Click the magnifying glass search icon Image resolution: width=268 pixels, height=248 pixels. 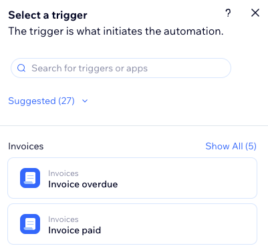point(21,68)
